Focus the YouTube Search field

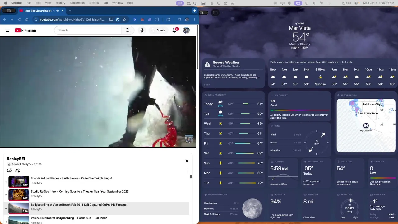point(88,30)
